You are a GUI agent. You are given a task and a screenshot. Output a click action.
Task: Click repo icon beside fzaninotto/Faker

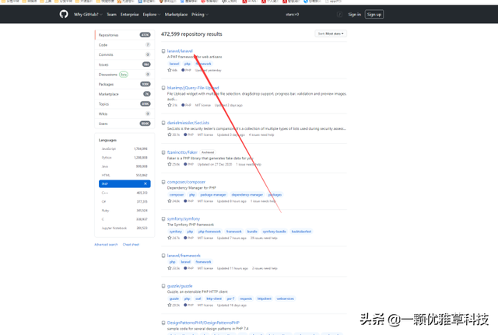(x=163, y=152)
